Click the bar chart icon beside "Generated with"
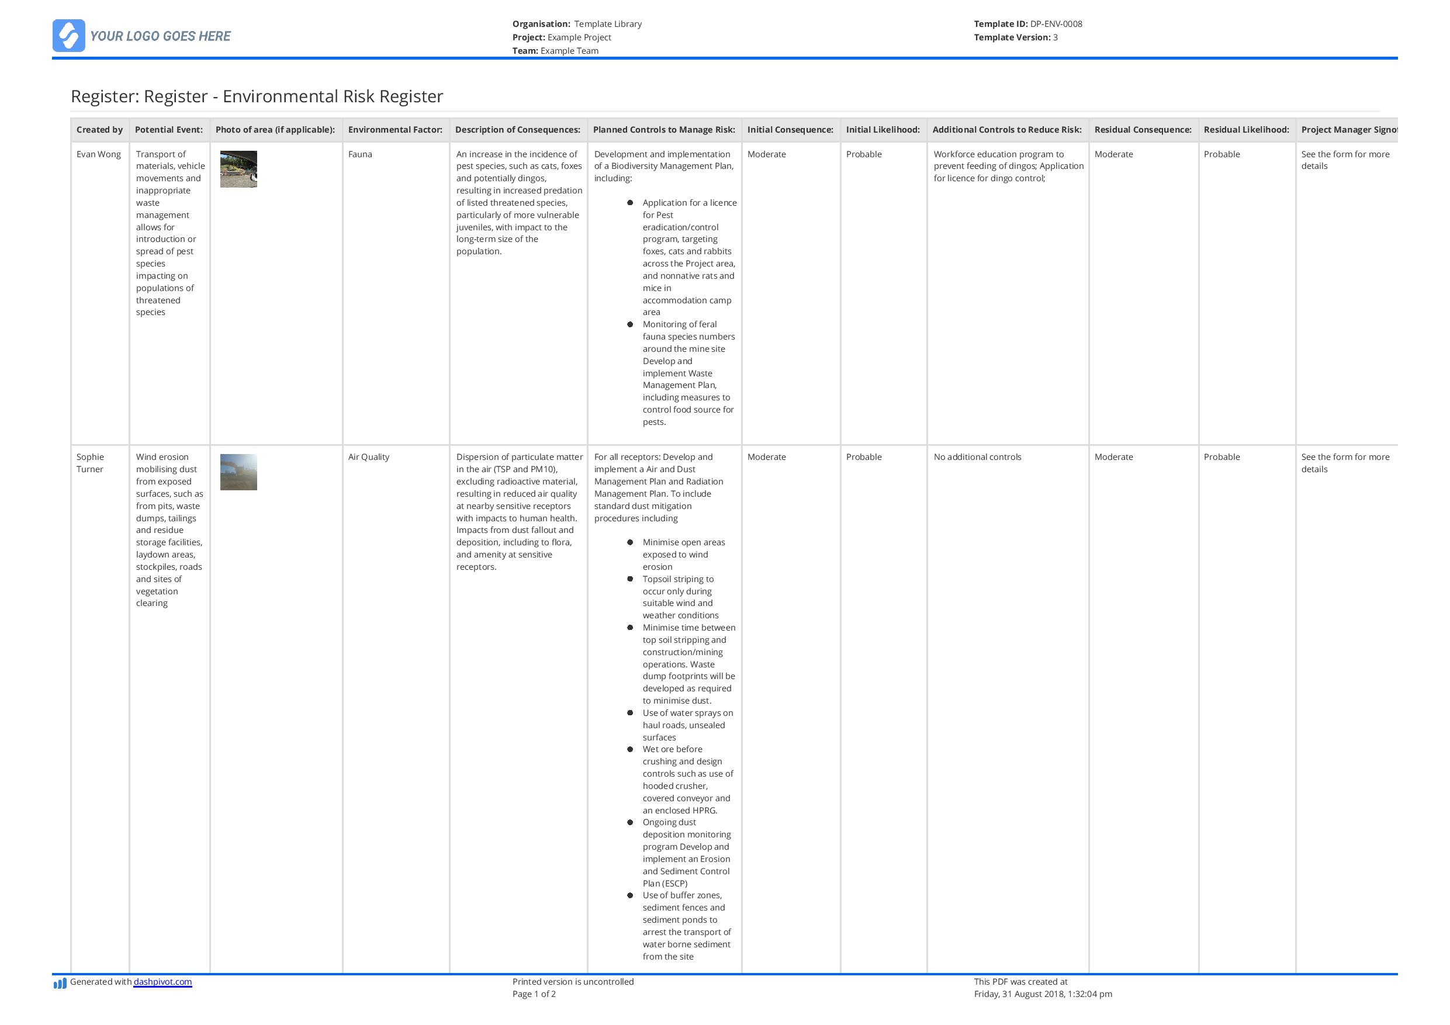 (x=60, y=983)
